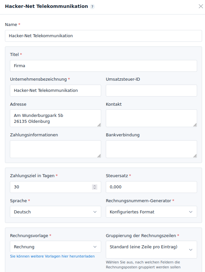Image resolution: width=205 pixels, height=272 pixels.
Task: Expand the Gruppierung der Rechnungszeilen dropdown
Action: tap(151, 250)
